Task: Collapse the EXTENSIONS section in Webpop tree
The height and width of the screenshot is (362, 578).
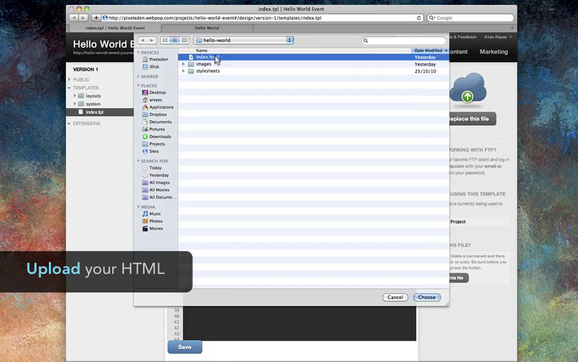Action: pos(69,123)
